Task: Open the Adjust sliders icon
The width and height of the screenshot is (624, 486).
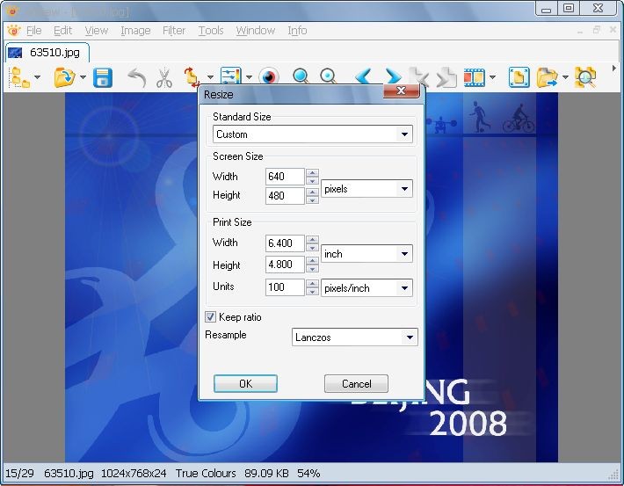Action: click(231, 76)
